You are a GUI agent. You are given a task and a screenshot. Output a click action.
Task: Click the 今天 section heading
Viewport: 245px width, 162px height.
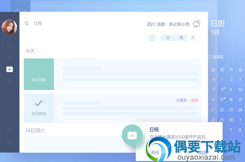coord(30,51)
